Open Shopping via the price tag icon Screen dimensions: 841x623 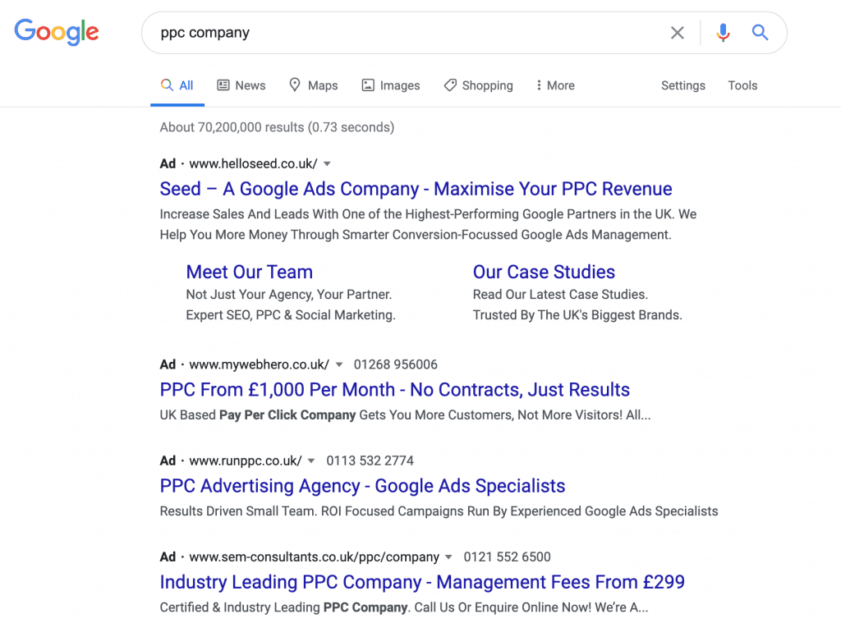tap(449, 85)
